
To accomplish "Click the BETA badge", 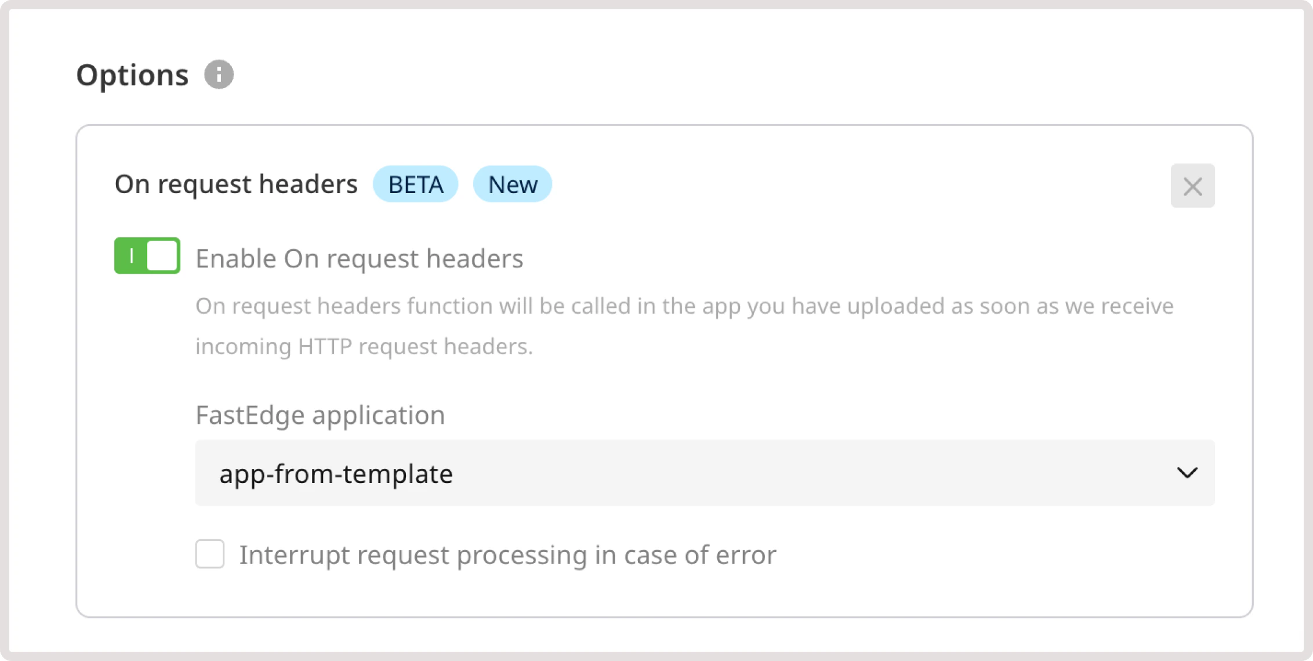I will click(x=415, y=184).
